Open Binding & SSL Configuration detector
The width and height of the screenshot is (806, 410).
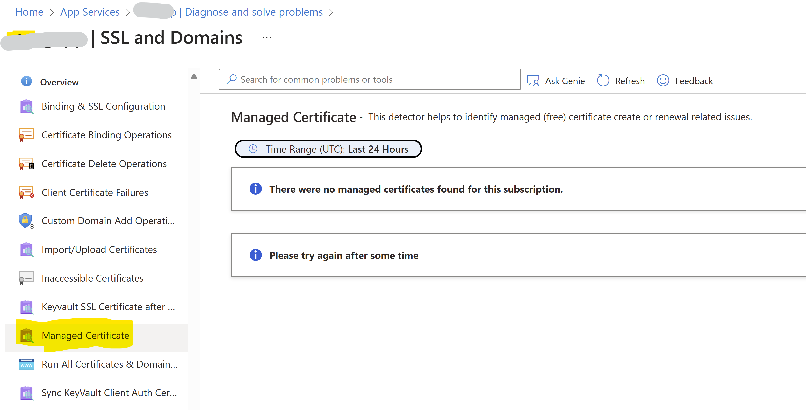[x=103, y=106]
